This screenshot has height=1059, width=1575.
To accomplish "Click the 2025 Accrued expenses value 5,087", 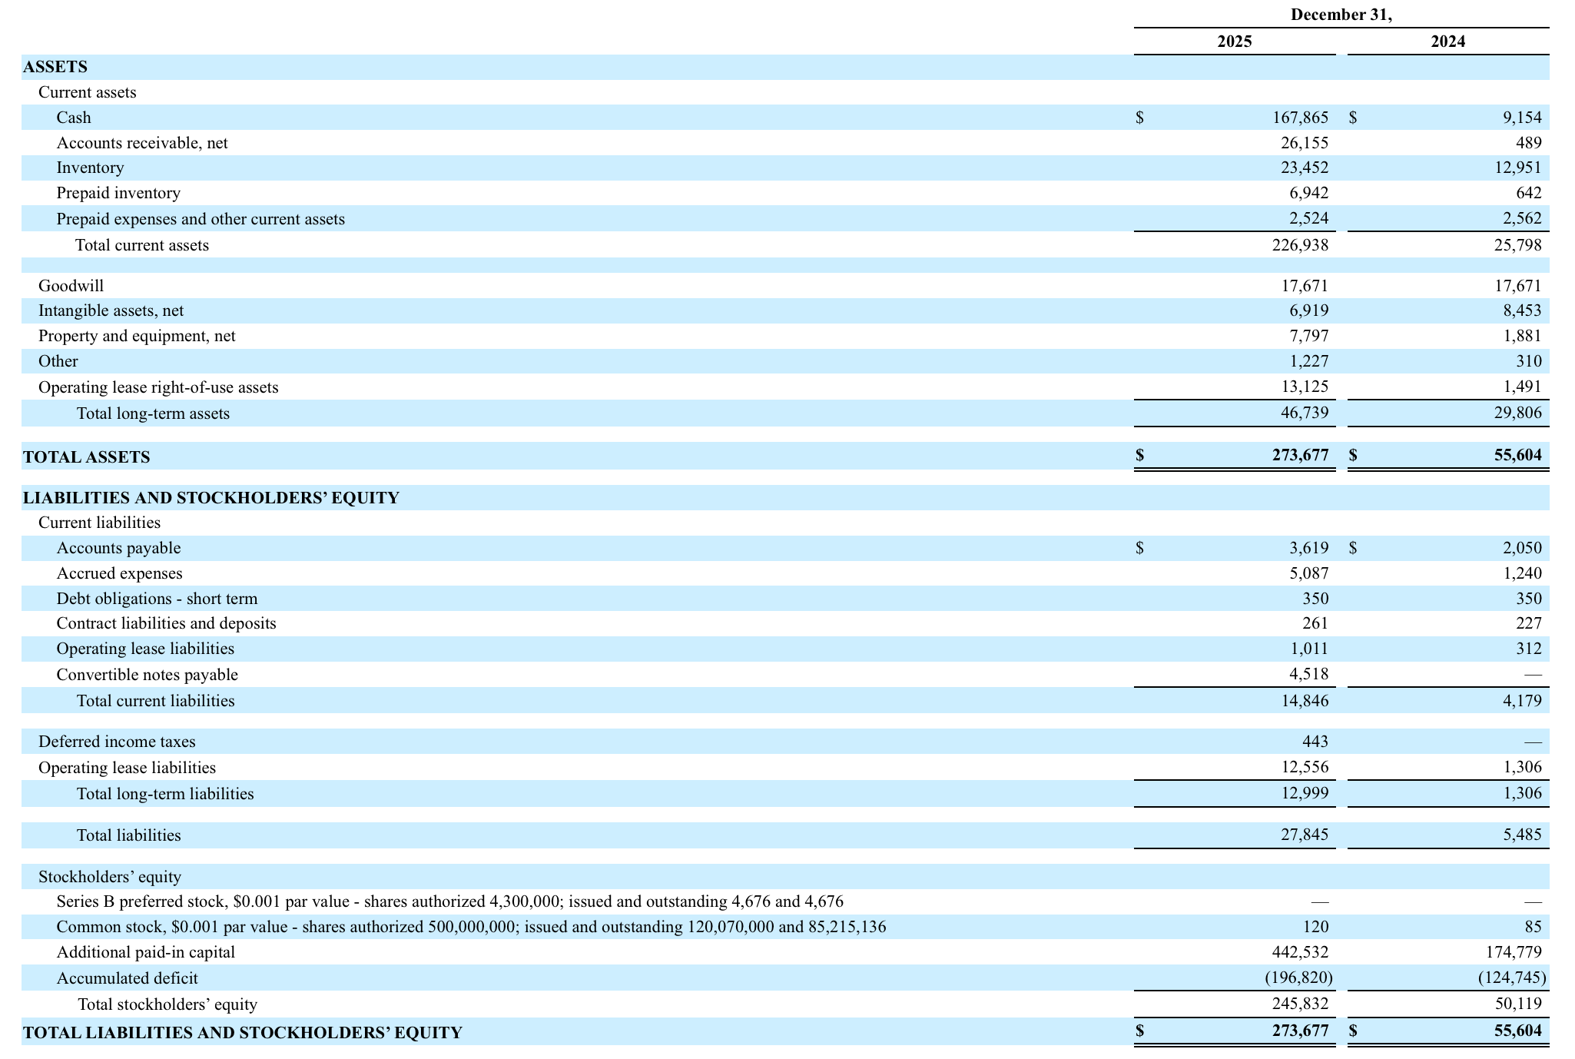I will 1308,573.
